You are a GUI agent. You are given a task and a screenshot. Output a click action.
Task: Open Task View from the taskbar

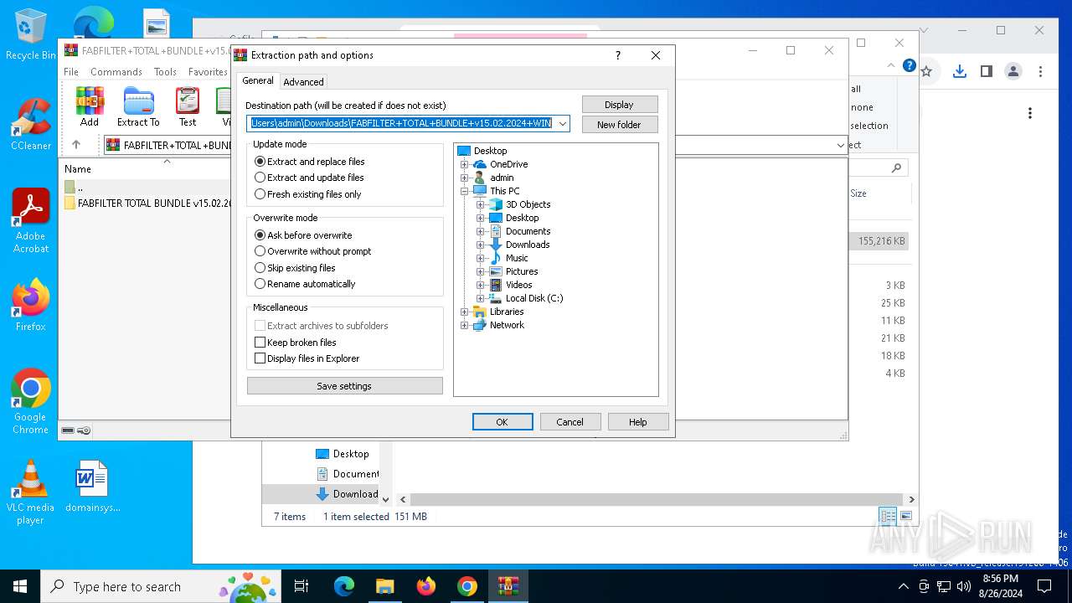301,586
